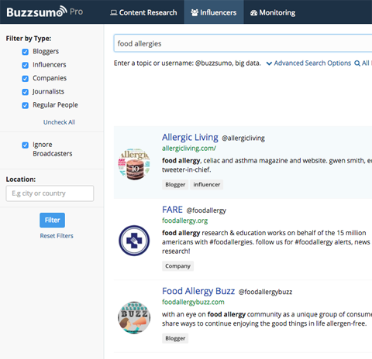Visit the allergicliving.com/ link
372x359 pixels.
pos(189,149)
